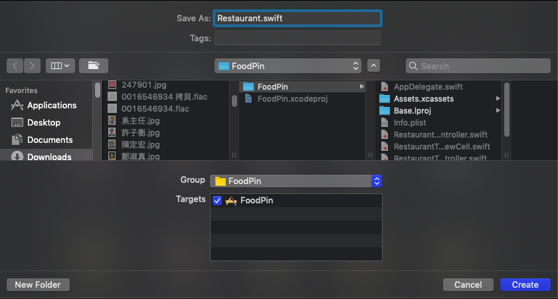
Task: Click the Cancel button
Action: tap(468, 284)
